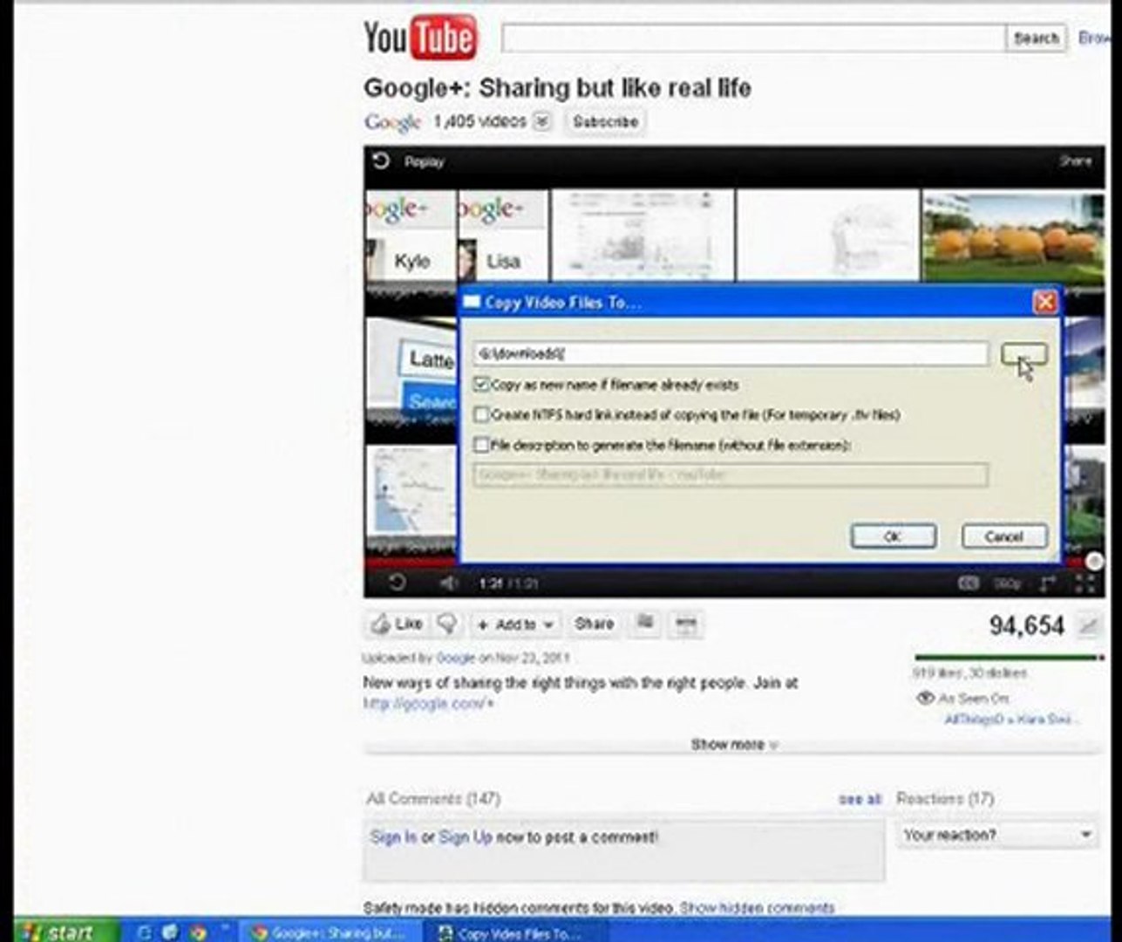Click Show hidden comments link
The image size is (1122, 942).
tap(757, 908)
